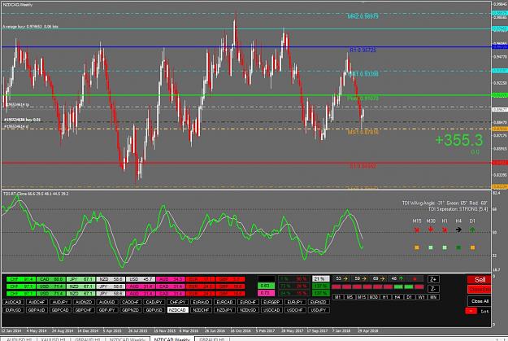Viewport: 508px width, 341px height.
Task: Open the AUDUSD H1 chart tab
Action: 20,339
